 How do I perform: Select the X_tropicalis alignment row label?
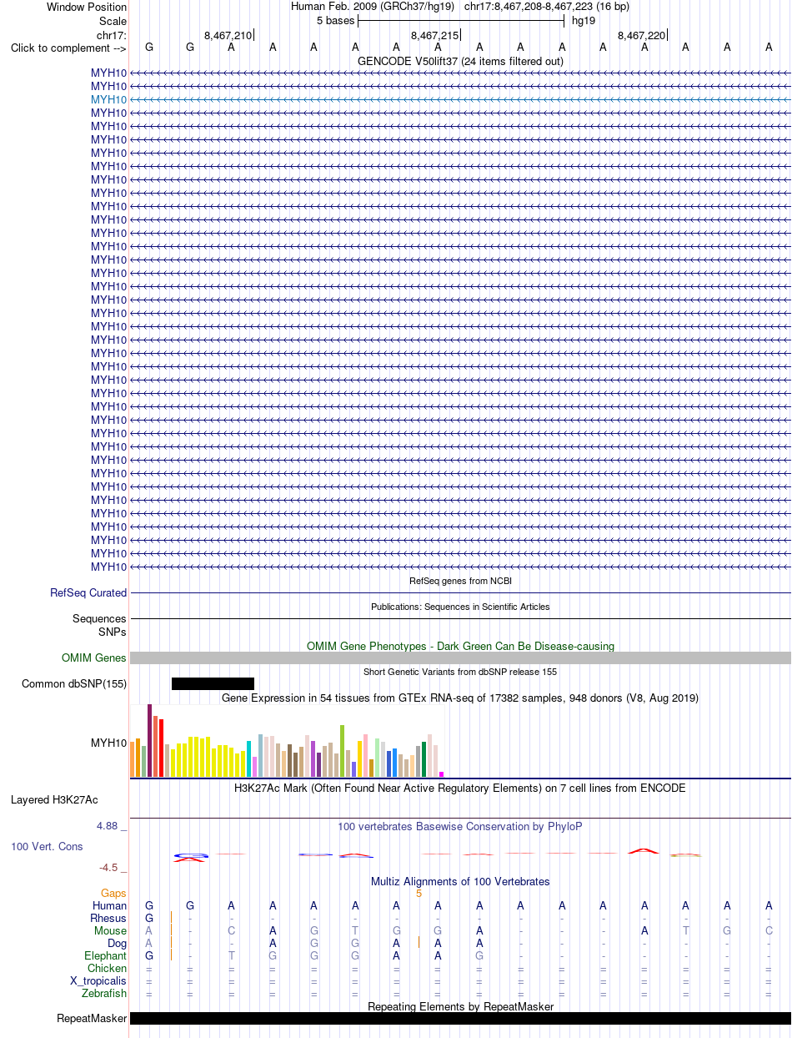click(98, 980)
